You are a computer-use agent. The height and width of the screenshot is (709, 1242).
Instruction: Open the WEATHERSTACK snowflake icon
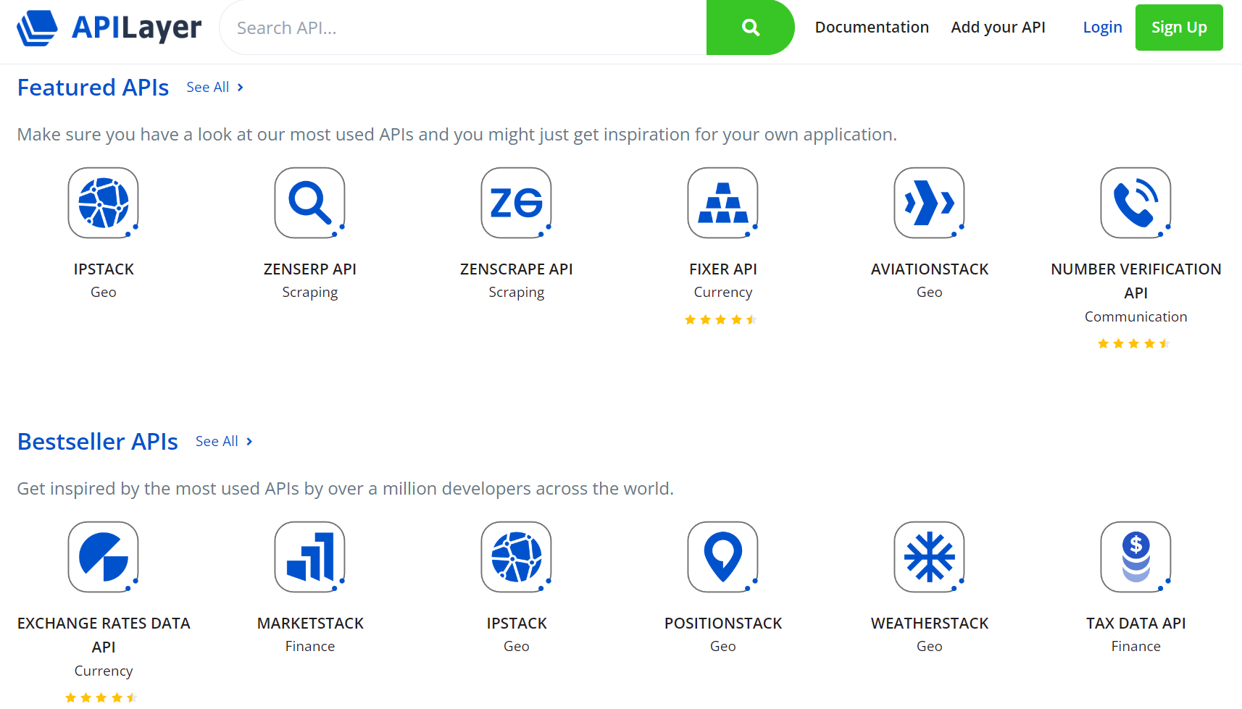[929, 557]
